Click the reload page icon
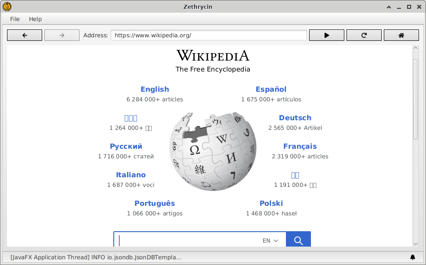 [x=364, y=36]
